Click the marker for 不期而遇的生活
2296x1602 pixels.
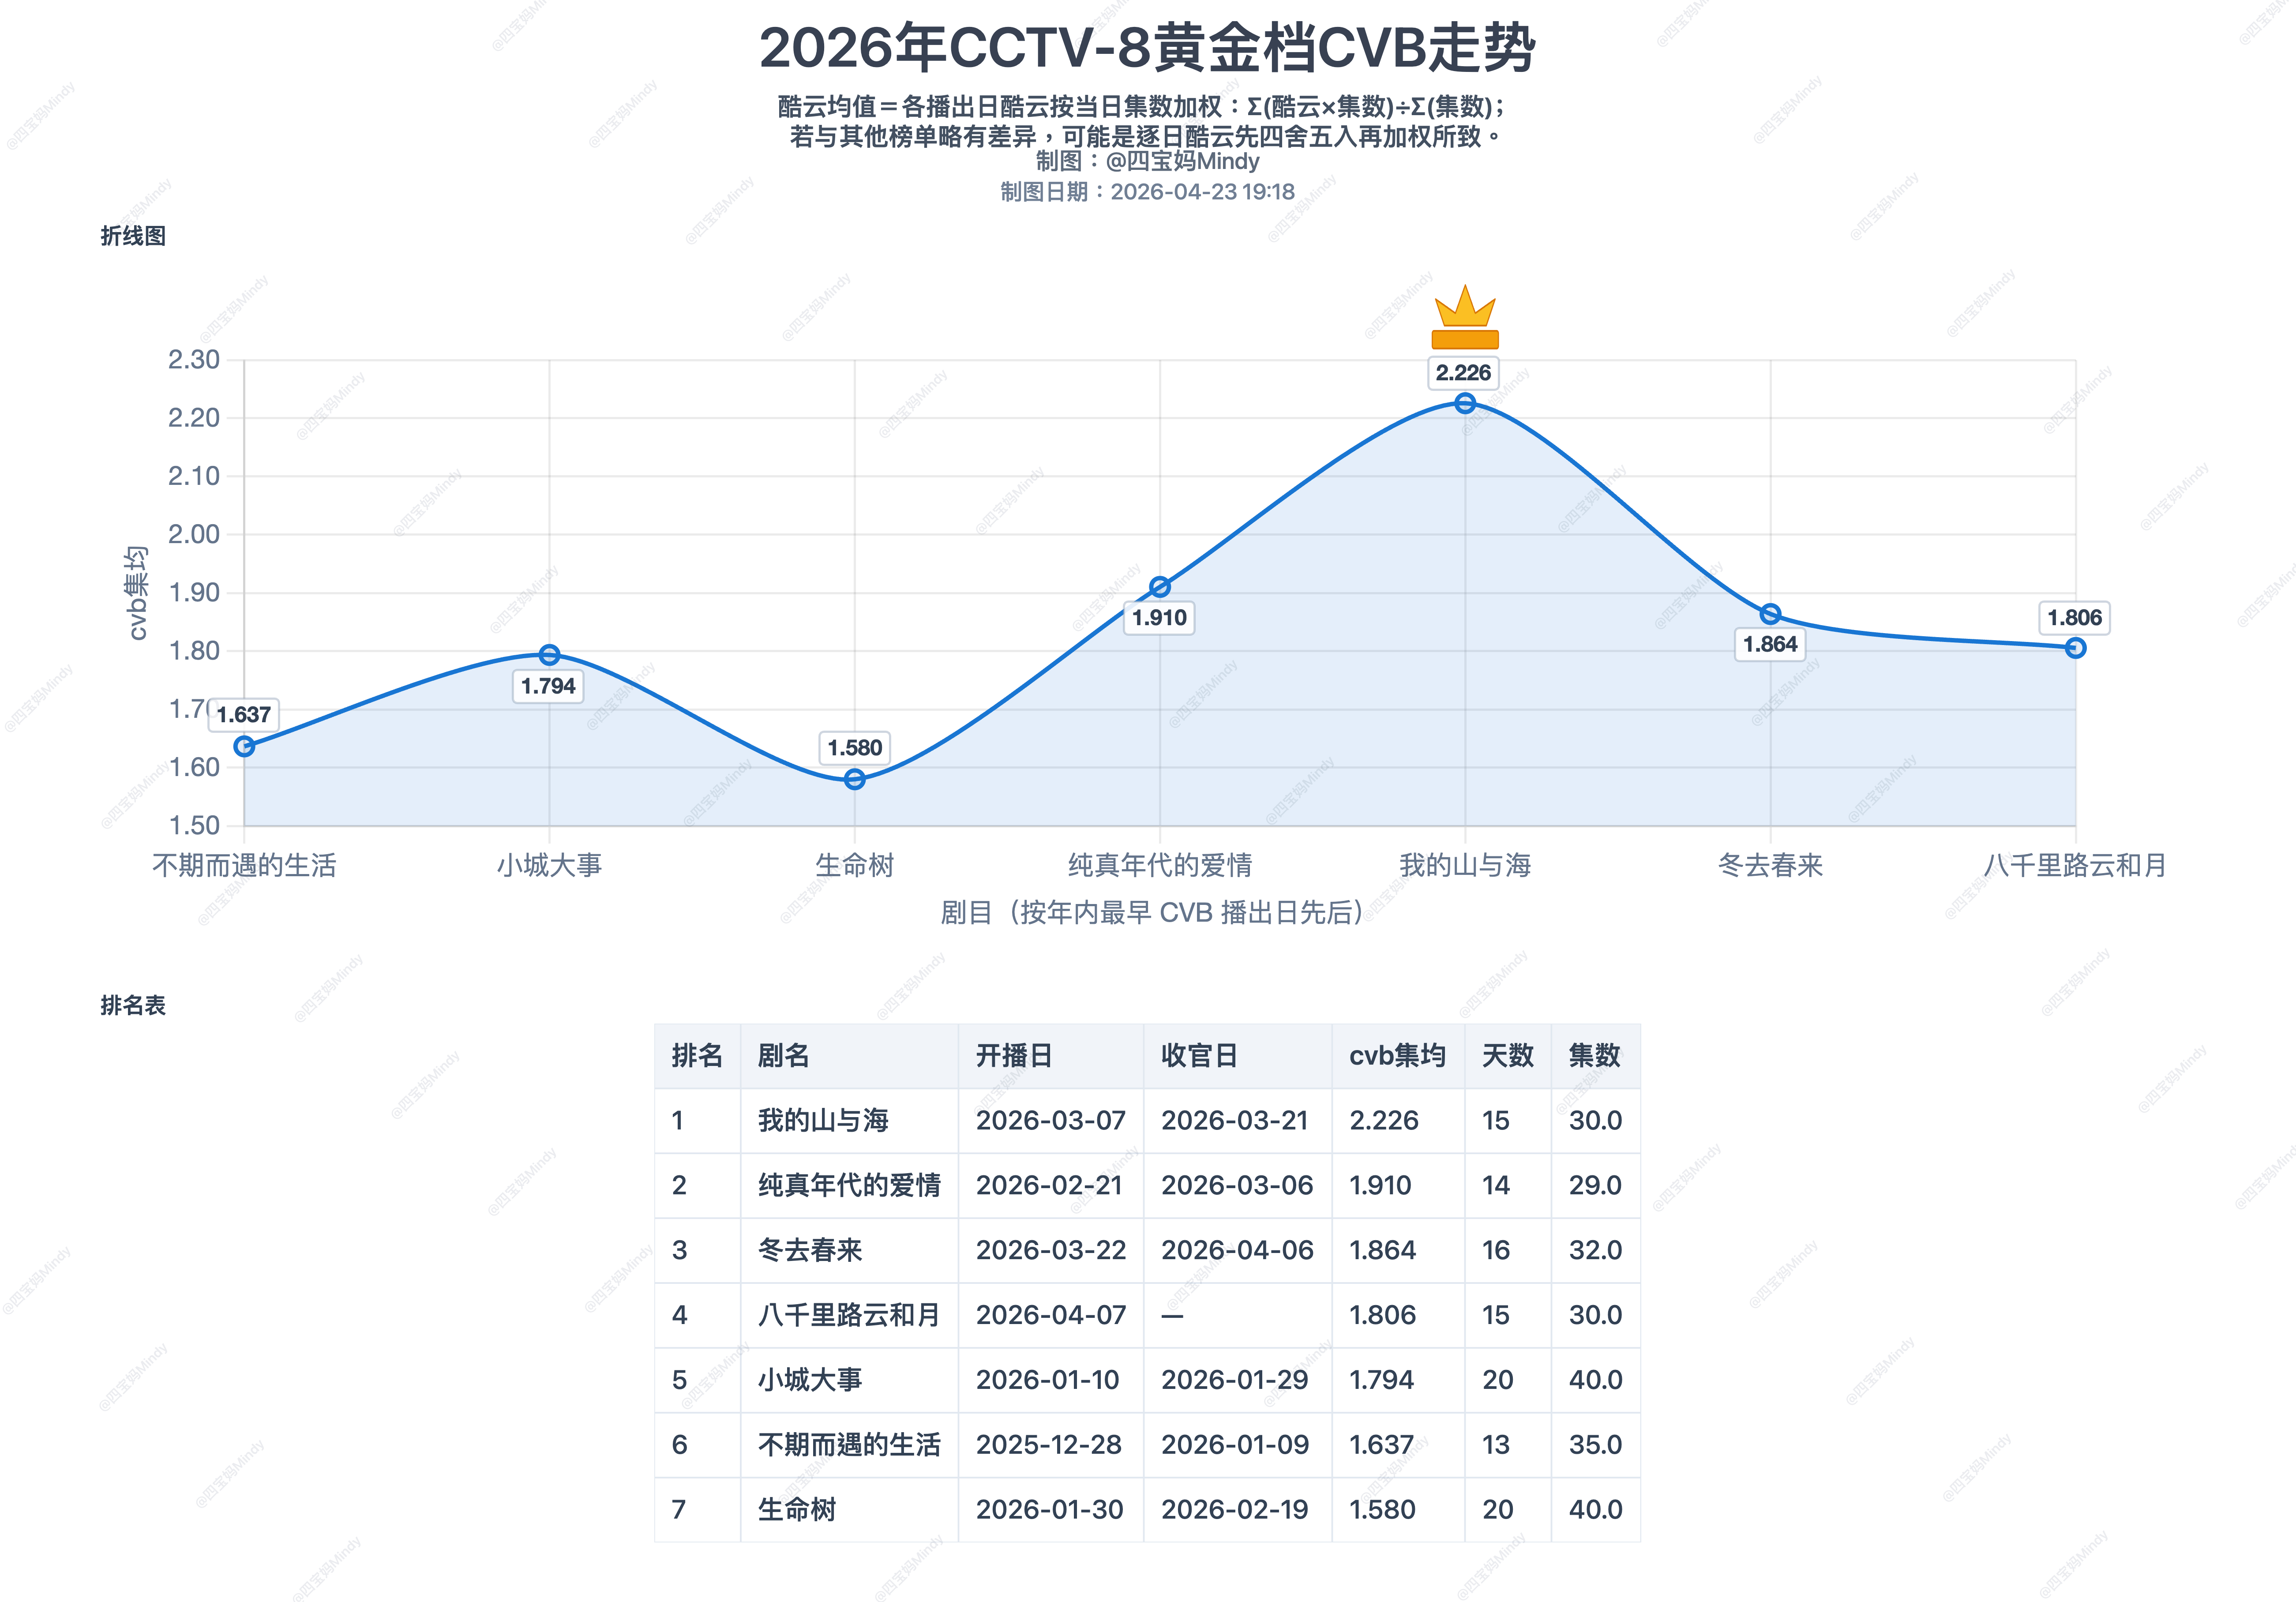click(x=243, y=745)
